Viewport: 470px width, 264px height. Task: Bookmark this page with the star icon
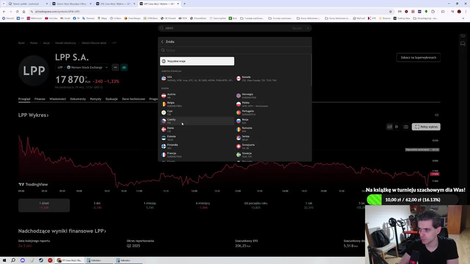pos(391,11)
